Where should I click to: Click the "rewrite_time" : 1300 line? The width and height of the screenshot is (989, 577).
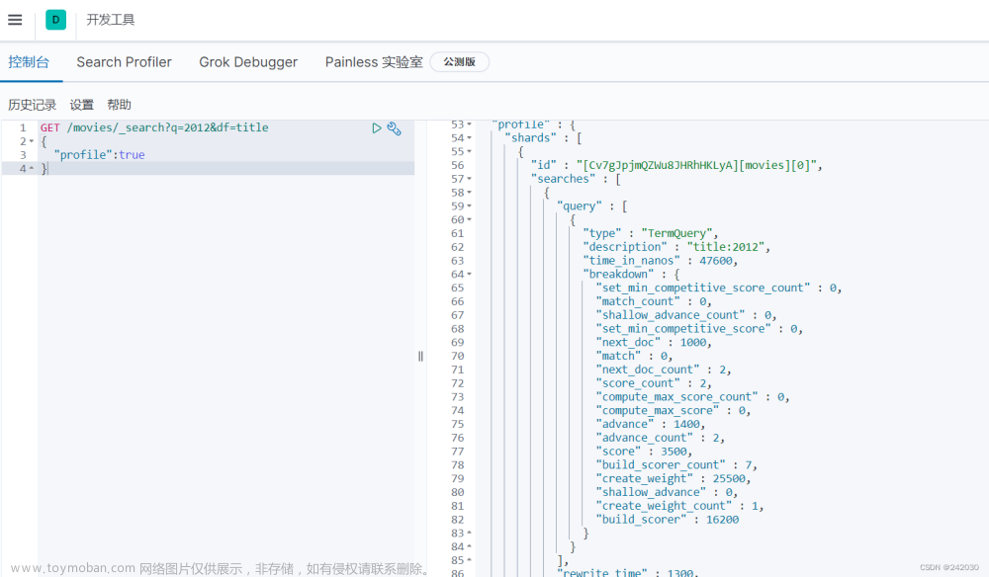628,572
